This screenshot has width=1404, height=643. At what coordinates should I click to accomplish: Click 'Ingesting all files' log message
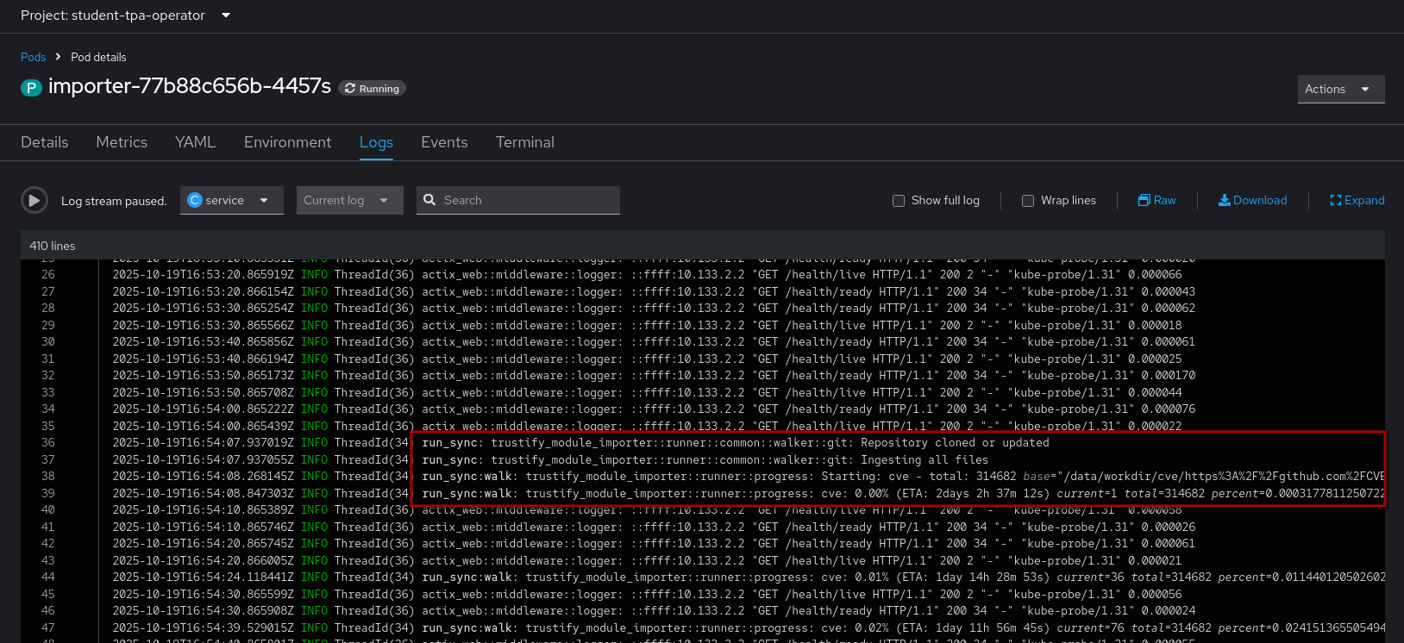[925, 459]
